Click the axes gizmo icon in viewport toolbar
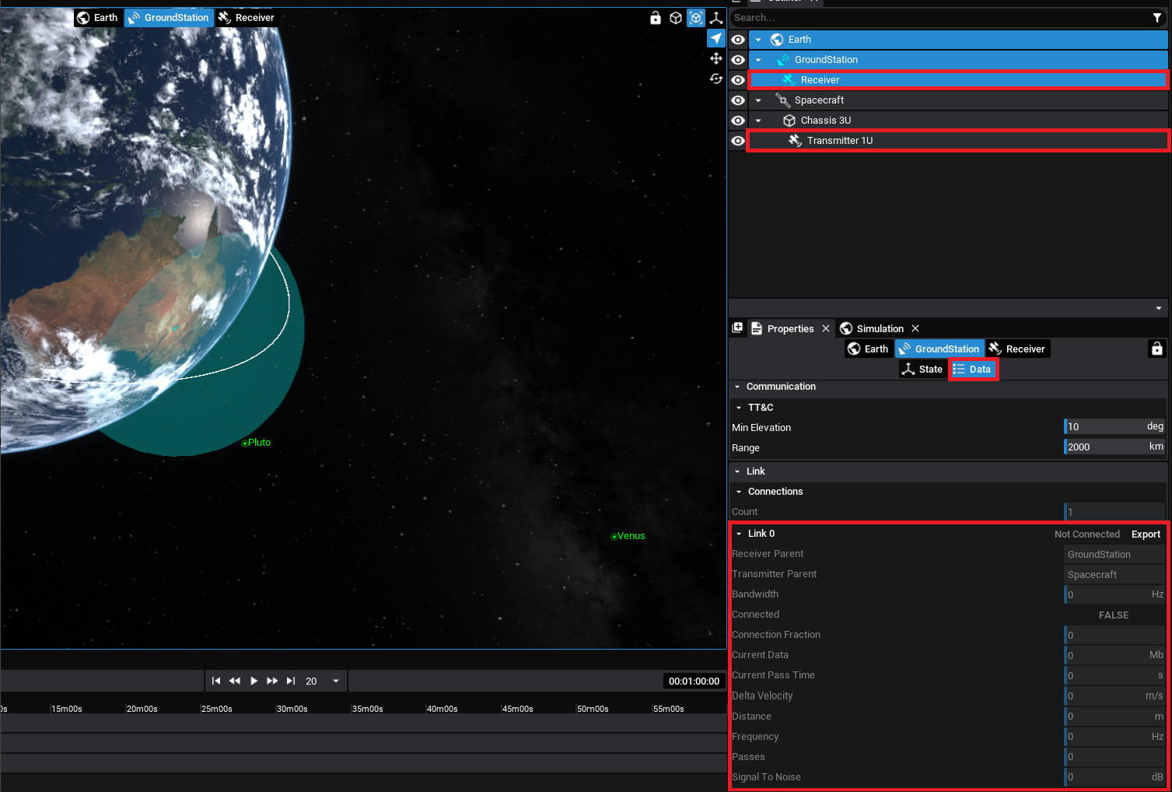 tap(716, 18)
